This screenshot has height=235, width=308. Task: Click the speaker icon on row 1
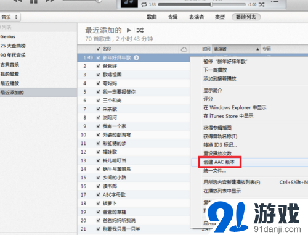pos(90,57)
